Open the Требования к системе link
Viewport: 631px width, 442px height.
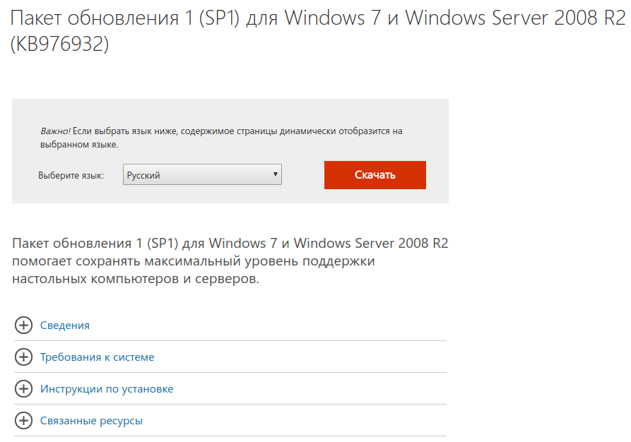coord(97,357)
